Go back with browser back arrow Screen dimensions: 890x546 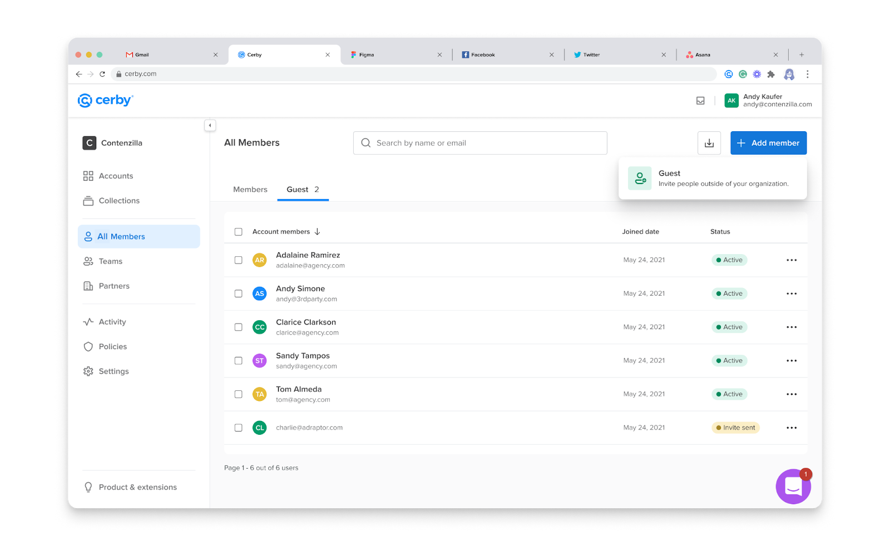click(79, 74)
